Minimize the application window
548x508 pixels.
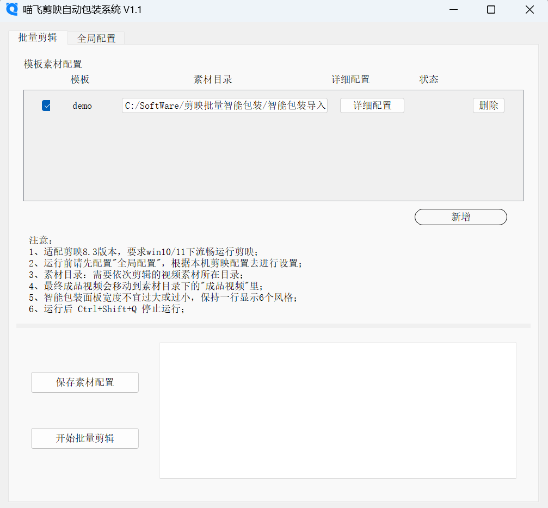tap(453, 9)
